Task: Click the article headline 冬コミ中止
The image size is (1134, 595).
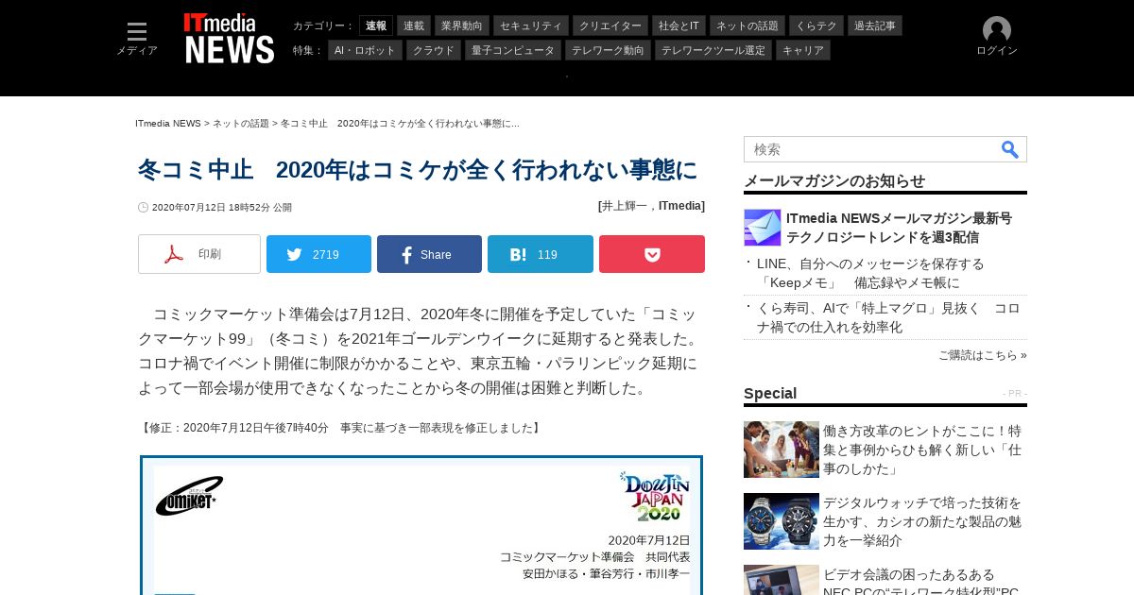Action: click(x=418, y=170)
